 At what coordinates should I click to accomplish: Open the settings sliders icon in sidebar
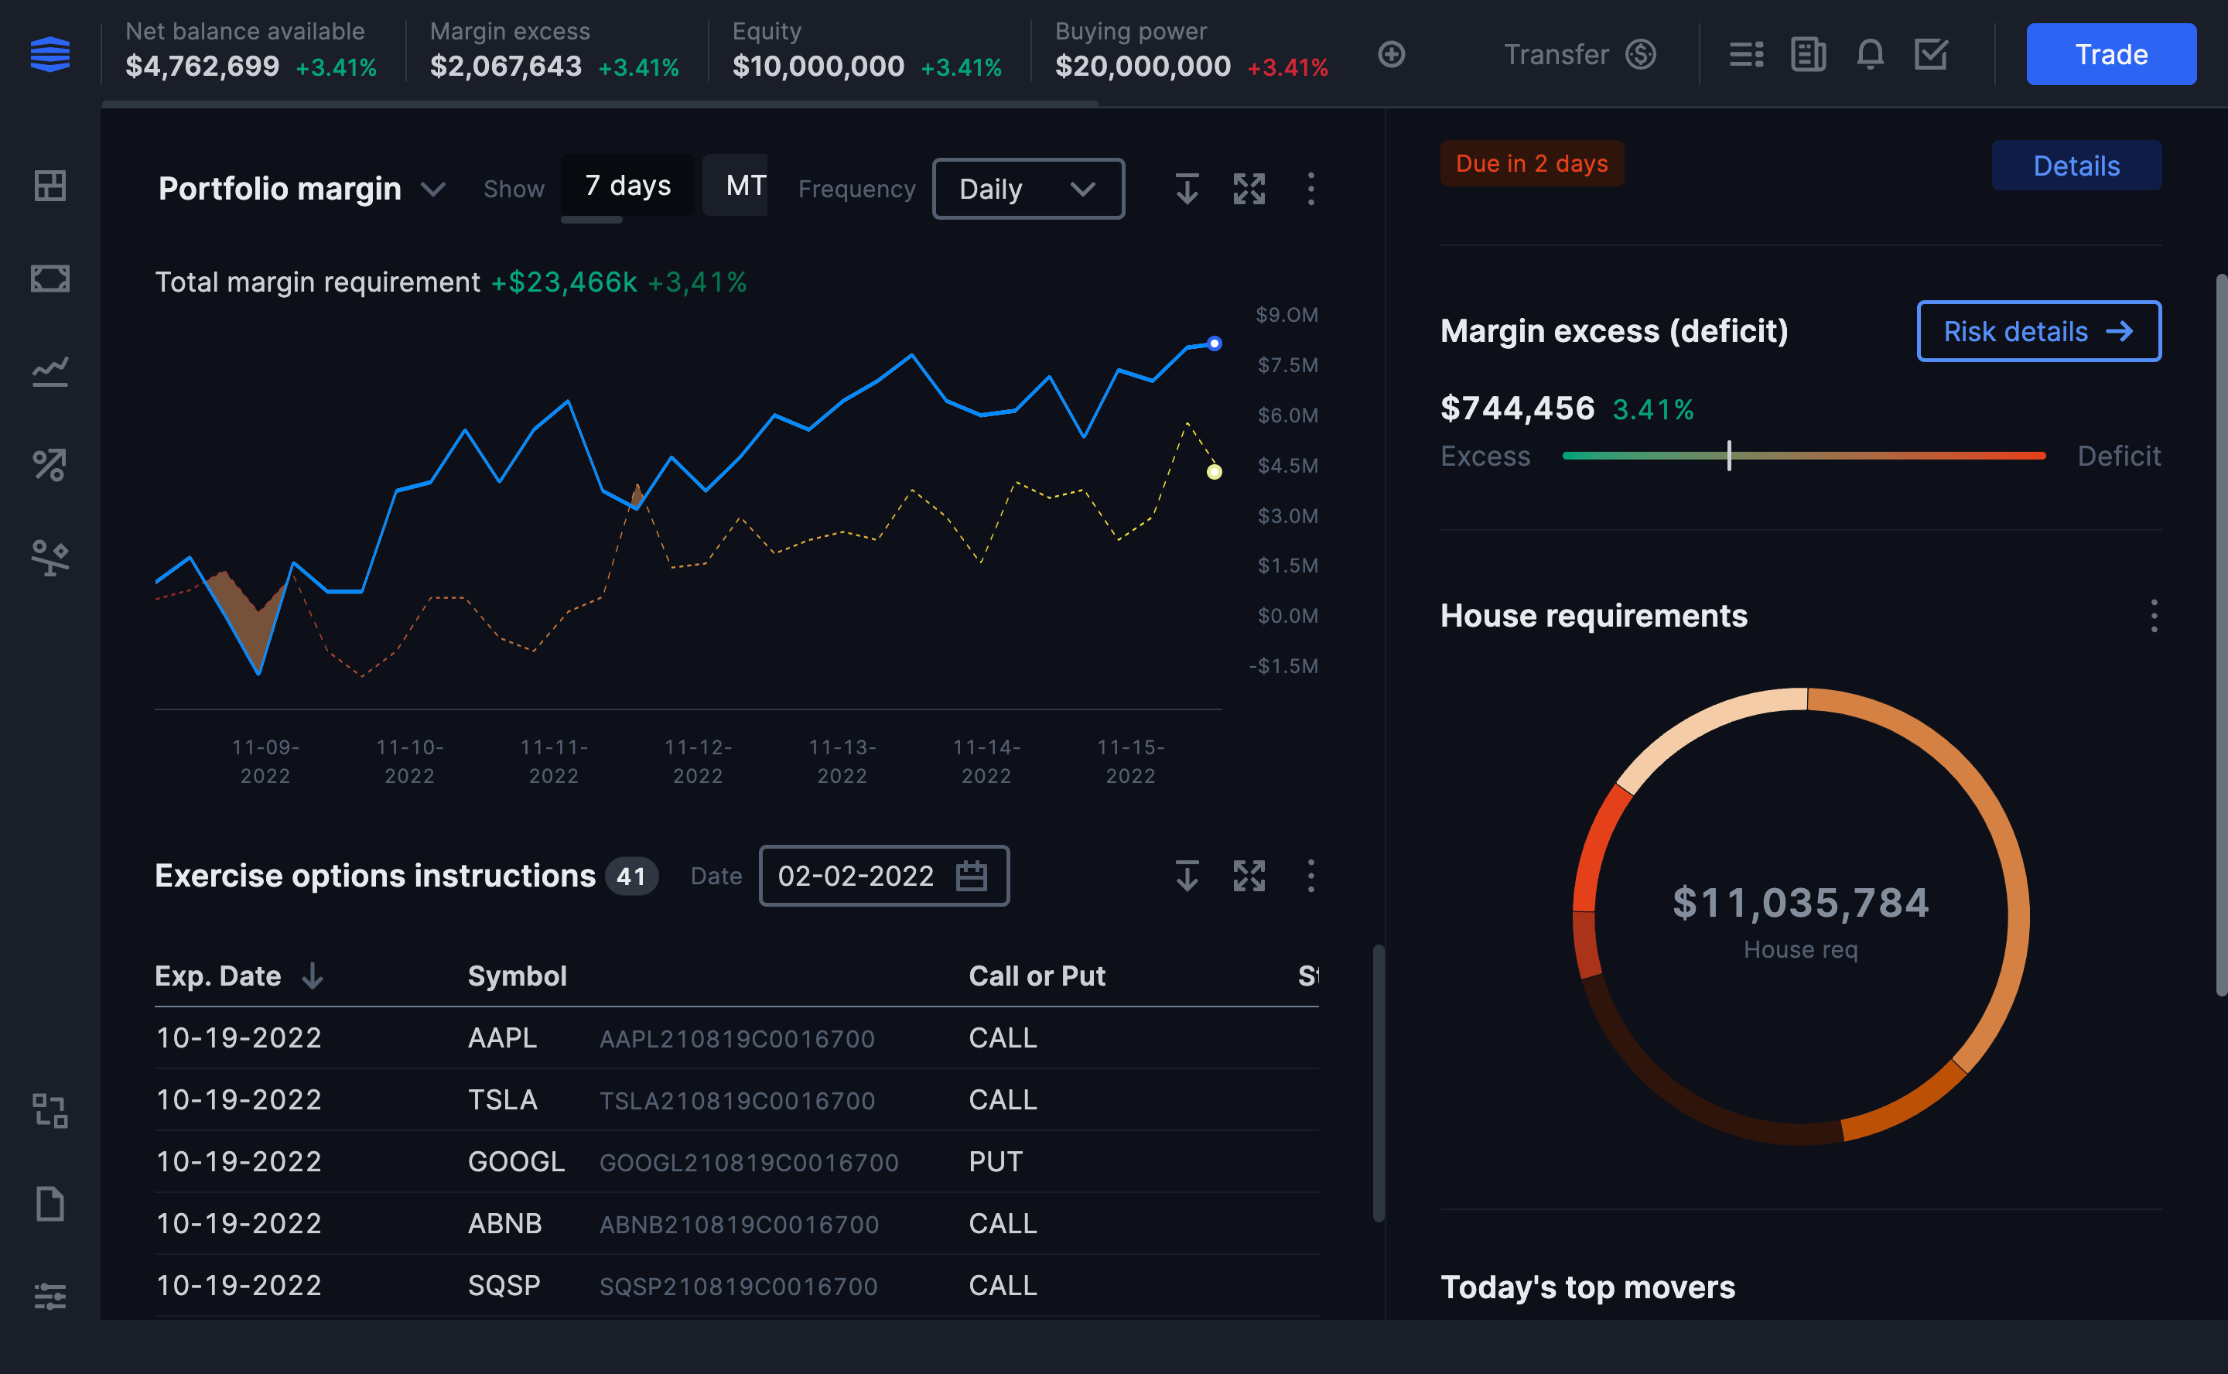coord(50,1296)
